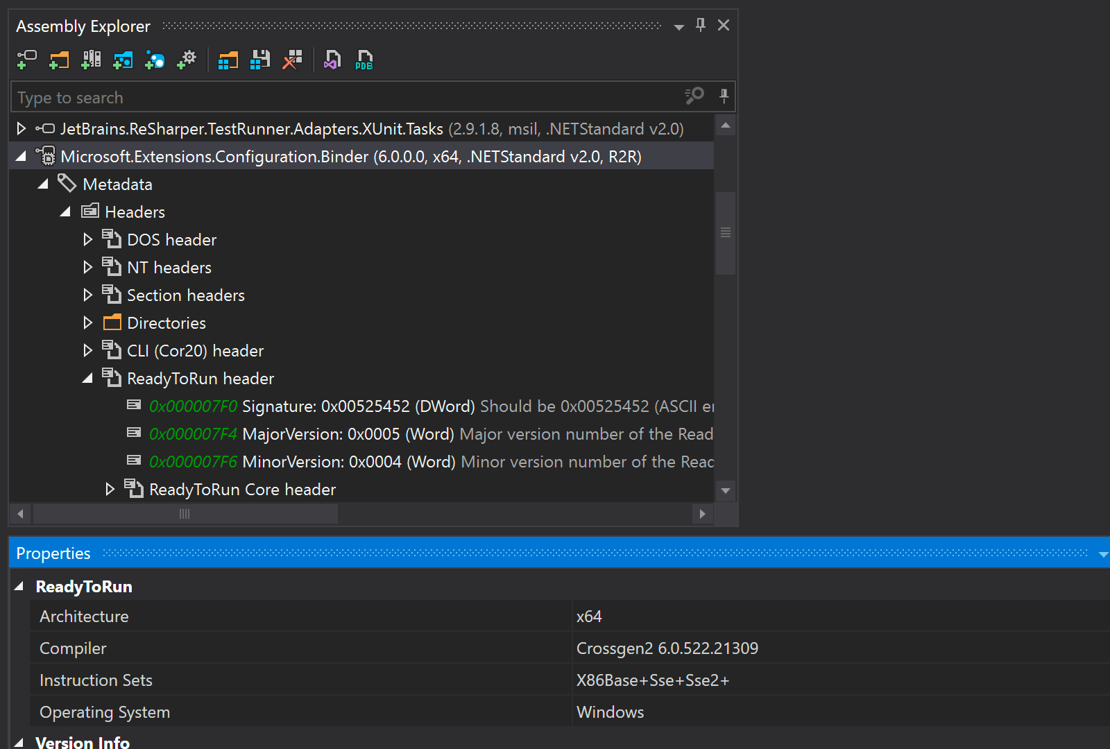Click the X86Base+Sse+Sse2+ instruction sets value

[x=653, y=680]
